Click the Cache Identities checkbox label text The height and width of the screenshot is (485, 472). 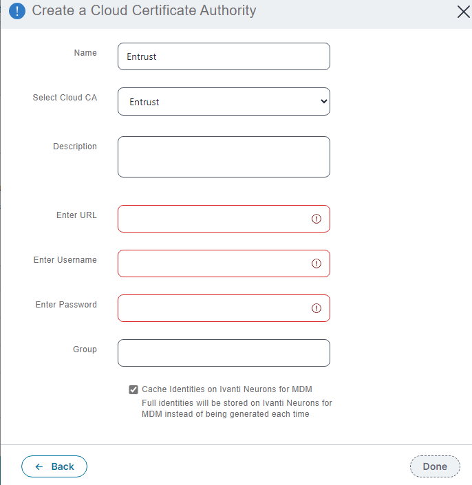coord(227,389)
